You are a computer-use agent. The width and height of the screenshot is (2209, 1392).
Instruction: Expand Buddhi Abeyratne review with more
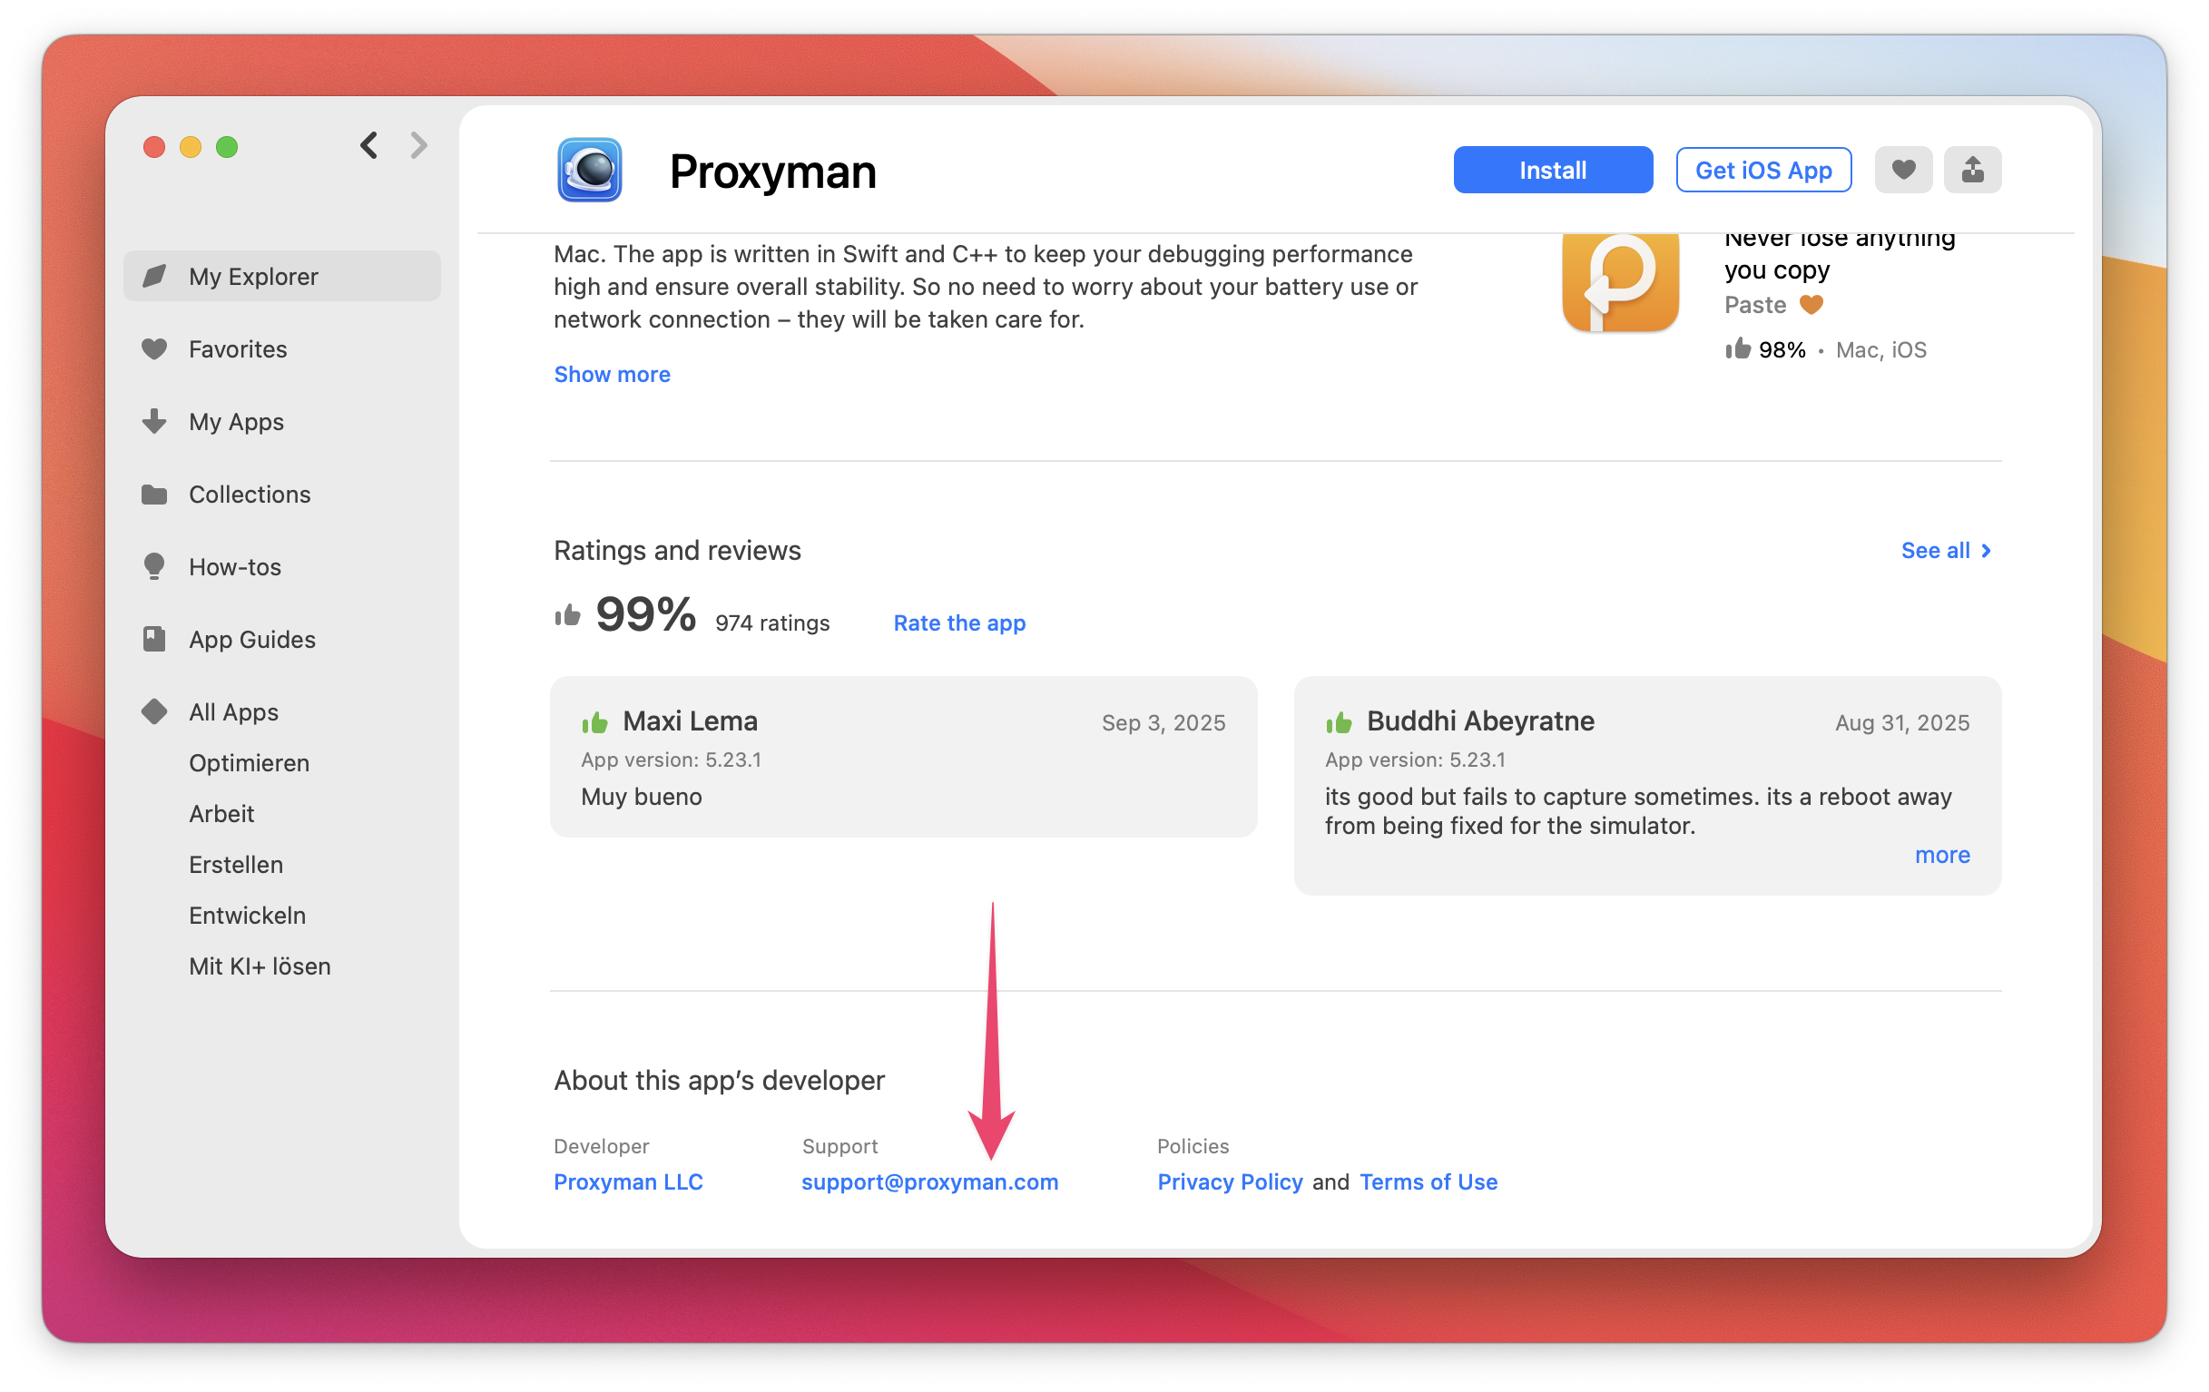point(1941,855)
